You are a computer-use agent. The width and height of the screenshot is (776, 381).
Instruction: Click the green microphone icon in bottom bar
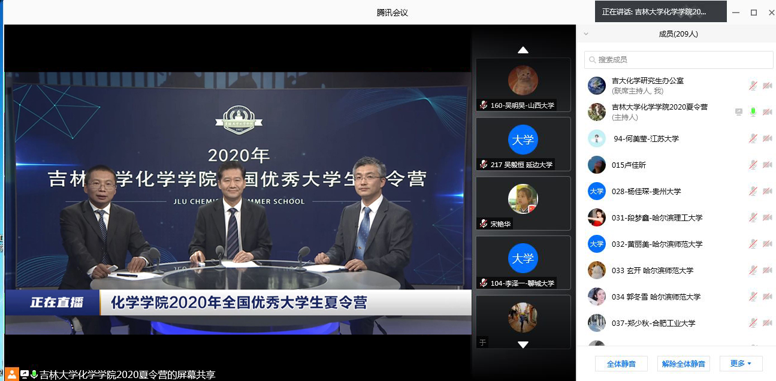tap(34, 374)
